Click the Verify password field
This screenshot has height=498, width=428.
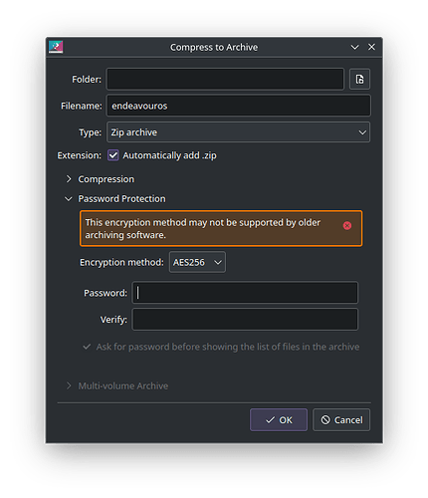[x=245, y=320]
